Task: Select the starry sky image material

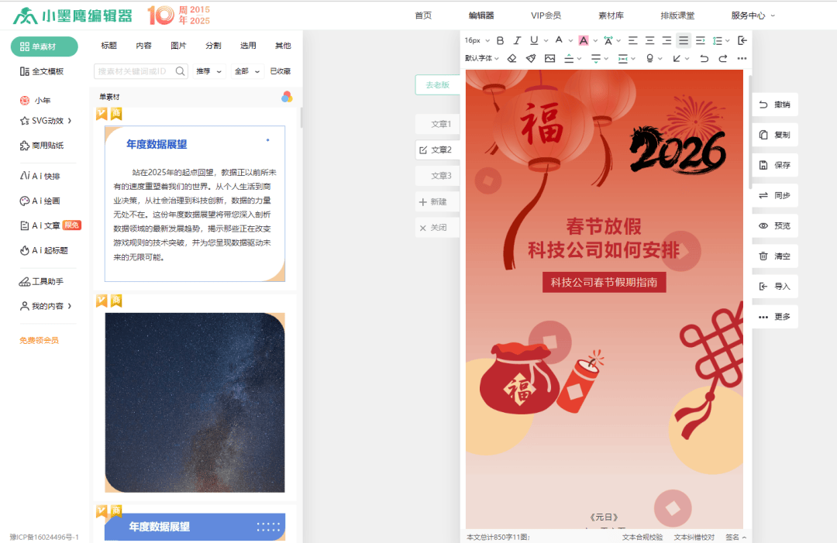Action: click(x=195, y=402)
